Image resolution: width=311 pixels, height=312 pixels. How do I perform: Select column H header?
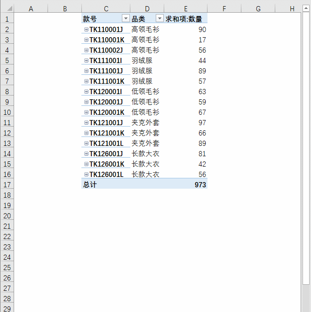(288, 8)
